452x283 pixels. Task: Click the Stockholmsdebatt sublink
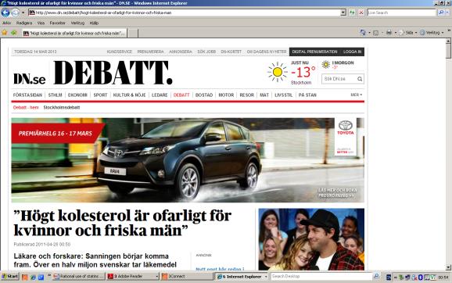tap(62, 108)
